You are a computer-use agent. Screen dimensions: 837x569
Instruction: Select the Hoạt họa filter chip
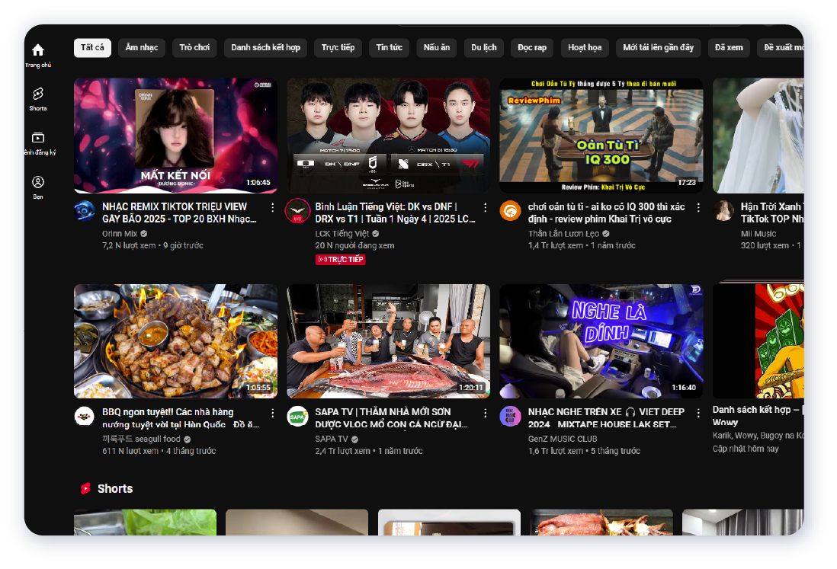pyautogui.click(x=585, y=47)
